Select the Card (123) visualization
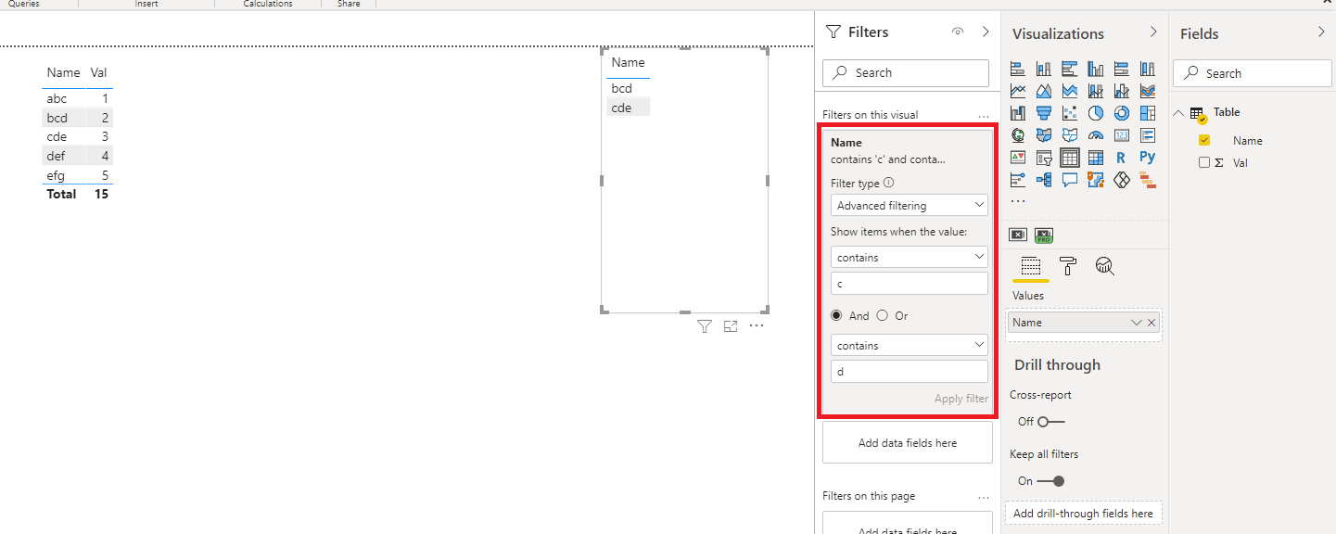 pyautogui.click(x=1122, y=135)
